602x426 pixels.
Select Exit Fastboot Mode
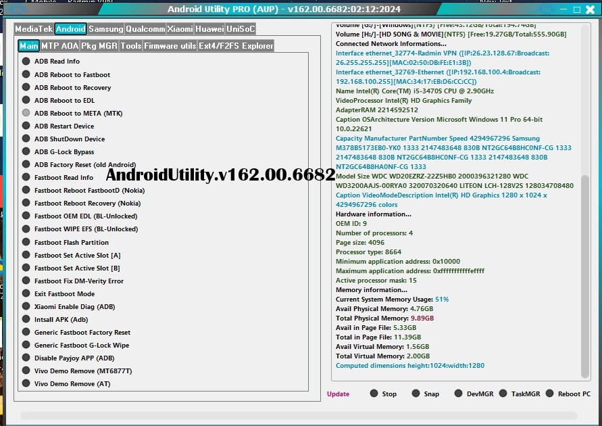tap(58, 294)
